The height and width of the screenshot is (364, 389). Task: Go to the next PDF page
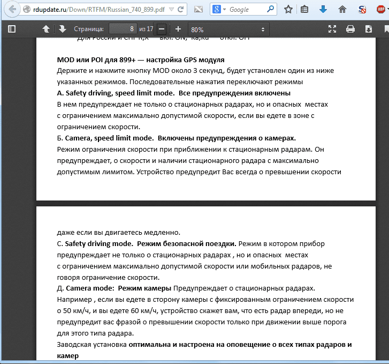[x=62, y=29]
